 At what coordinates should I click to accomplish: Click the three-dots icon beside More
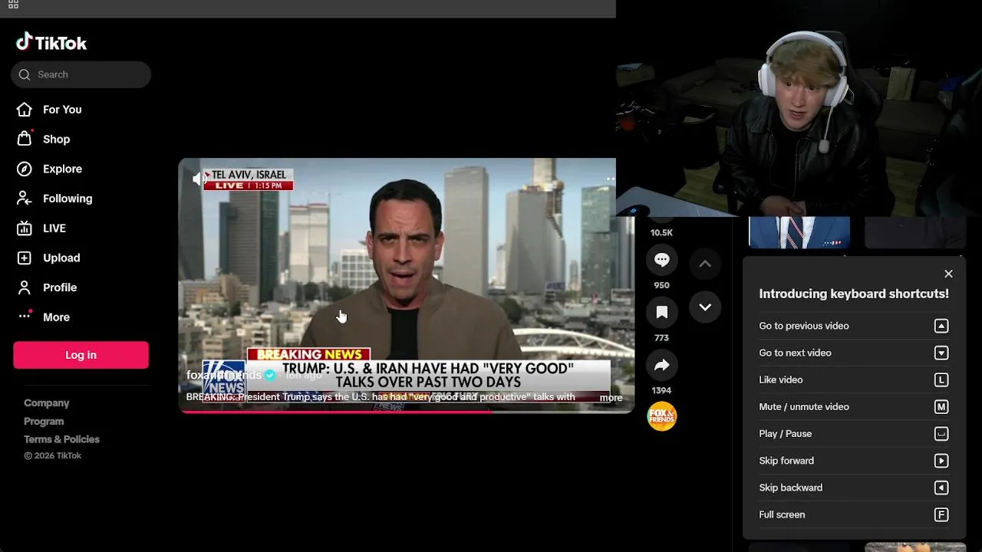(25, 315)
